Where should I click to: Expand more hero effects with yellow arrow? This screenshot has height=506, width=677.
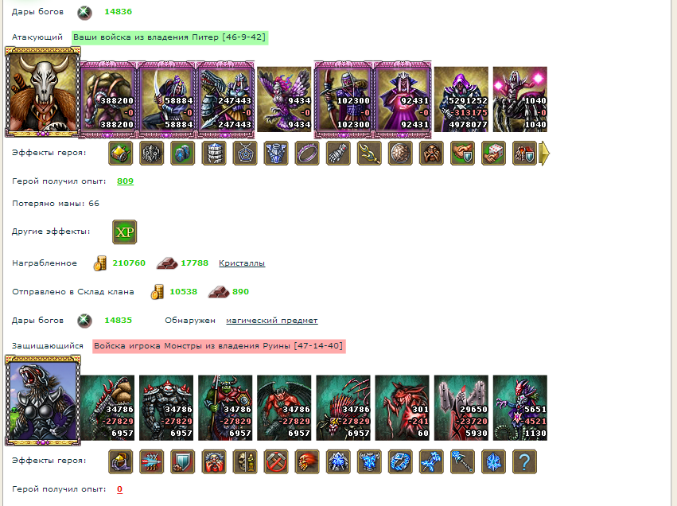(x=545, y=154)
